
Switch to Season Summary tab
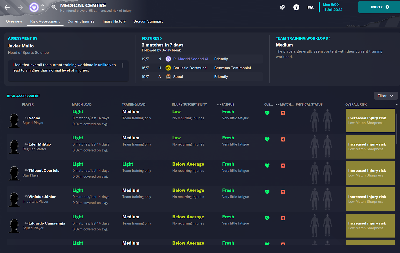[148, 21]
